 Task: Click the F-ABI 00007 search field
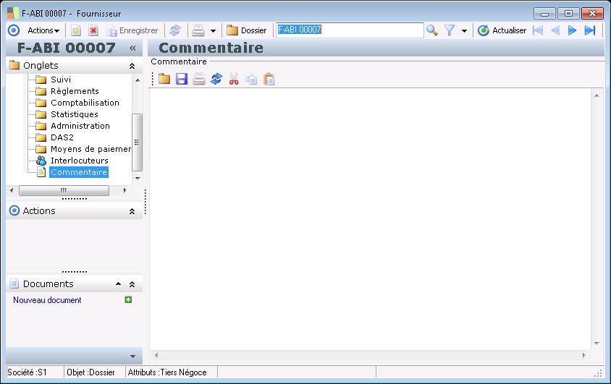coord(350,30)
